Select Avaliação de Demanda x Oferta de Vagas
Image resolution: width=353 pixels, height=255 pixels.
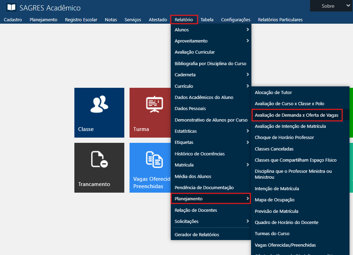296,115
